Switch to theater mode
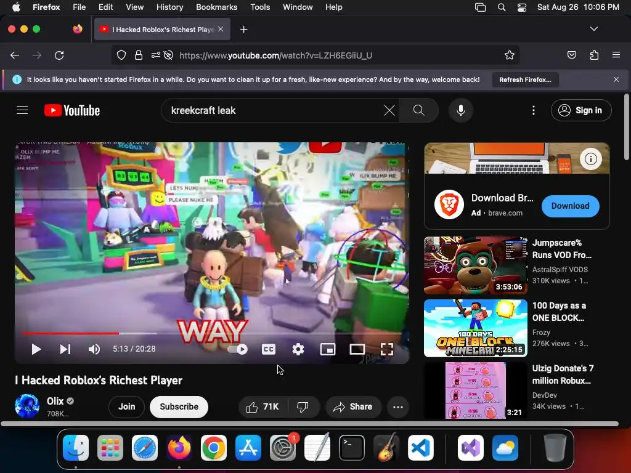The image size is (631, 473). coord(357,349)
